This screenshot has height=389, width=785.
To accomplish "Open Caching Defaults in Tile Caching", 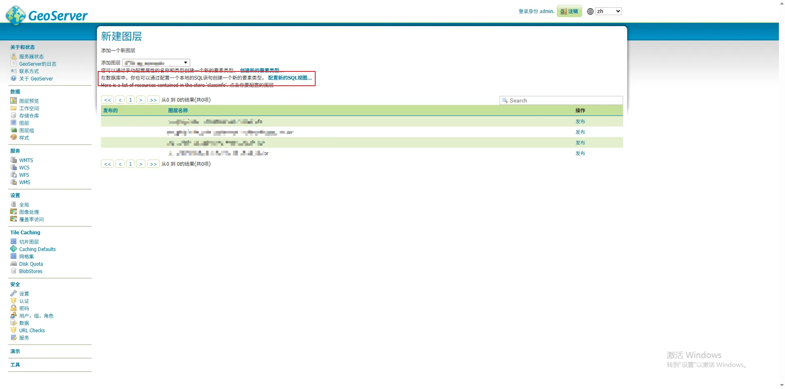I will point(37,249).
